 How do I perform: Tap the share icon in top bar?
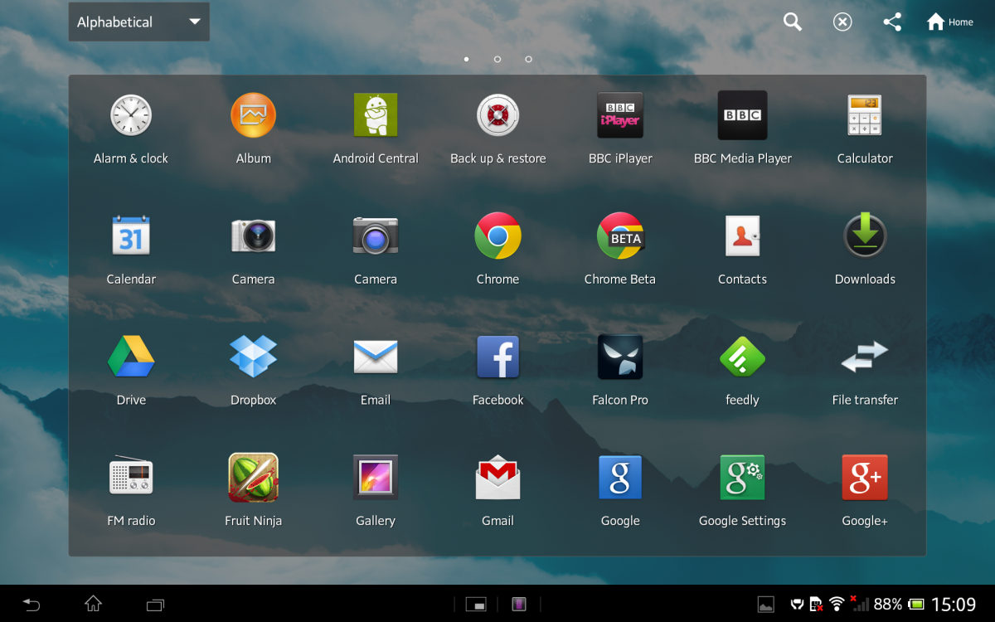click(x=892, y=22)
